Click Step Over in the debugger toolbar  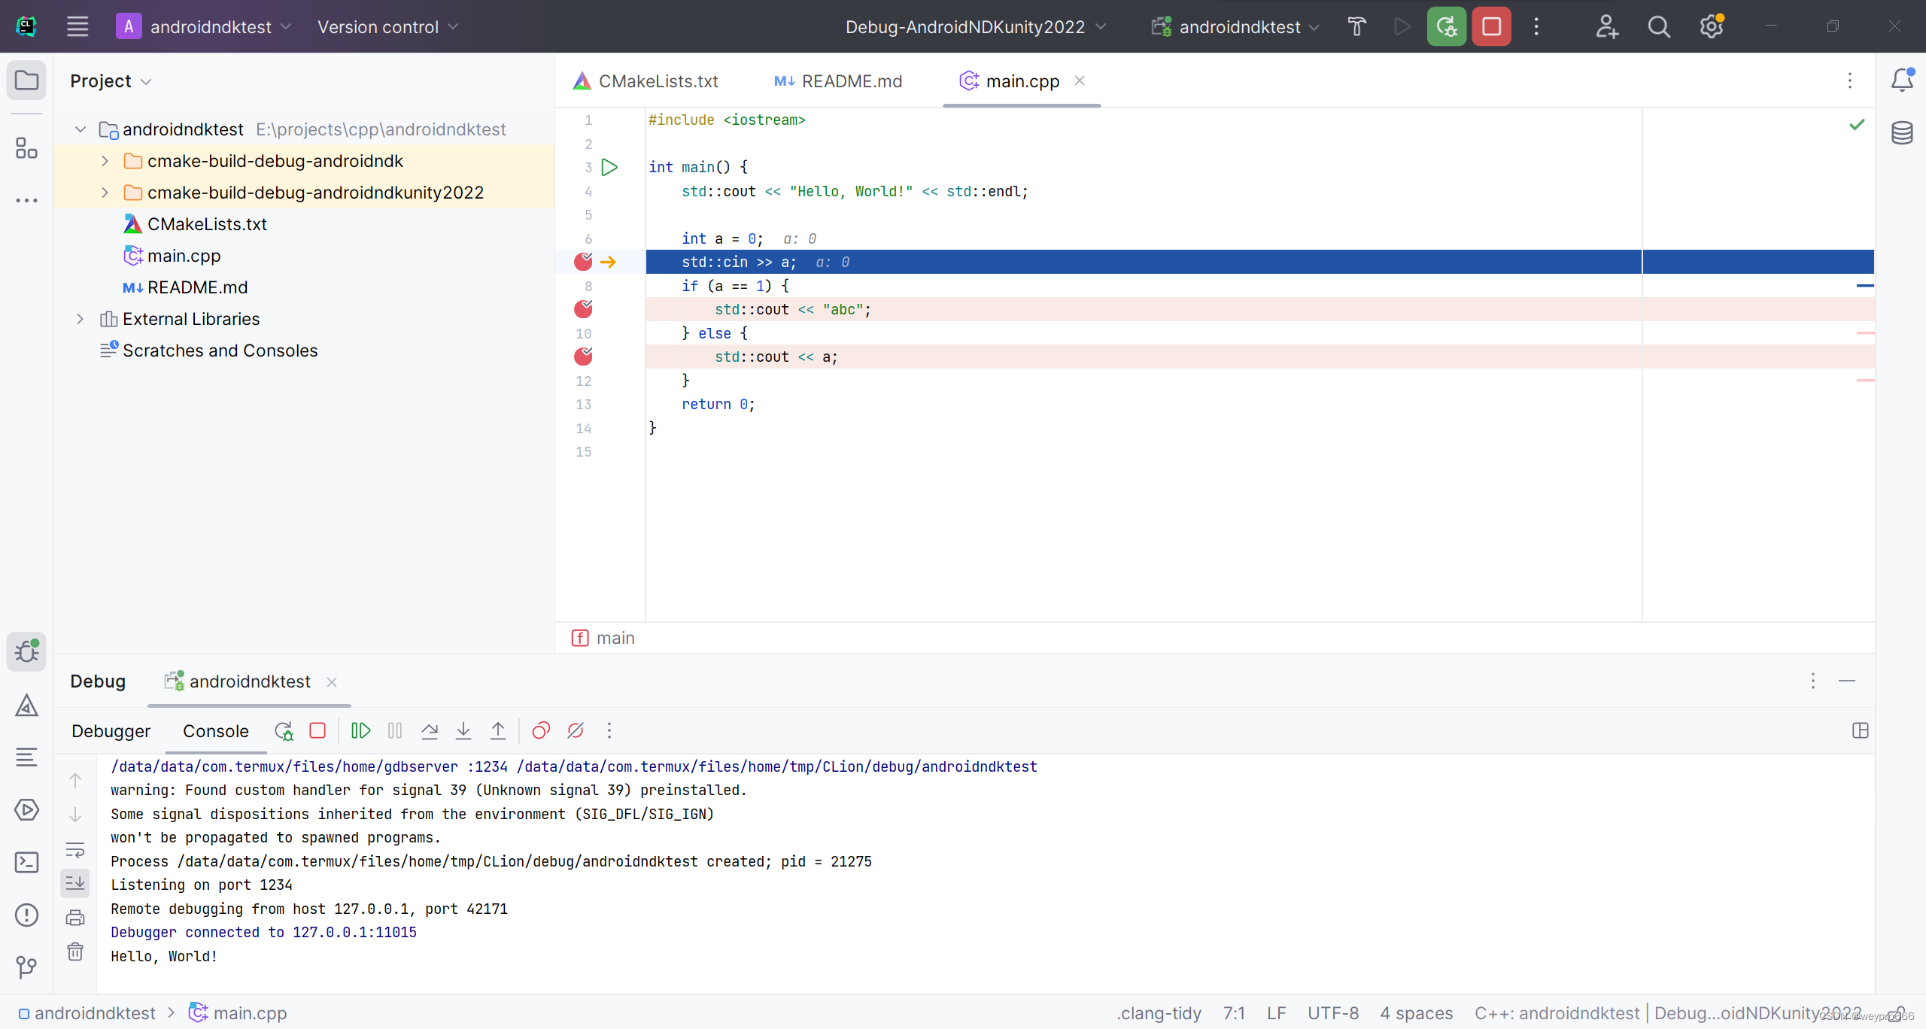(x=429, y=730)
